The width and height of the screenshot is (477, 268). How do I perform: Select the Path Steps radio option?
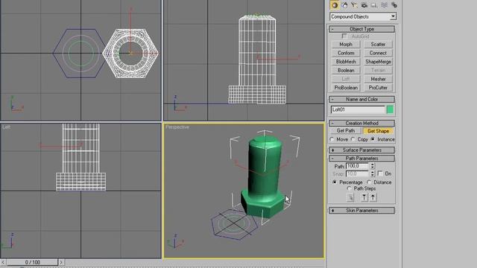point(350,188)
